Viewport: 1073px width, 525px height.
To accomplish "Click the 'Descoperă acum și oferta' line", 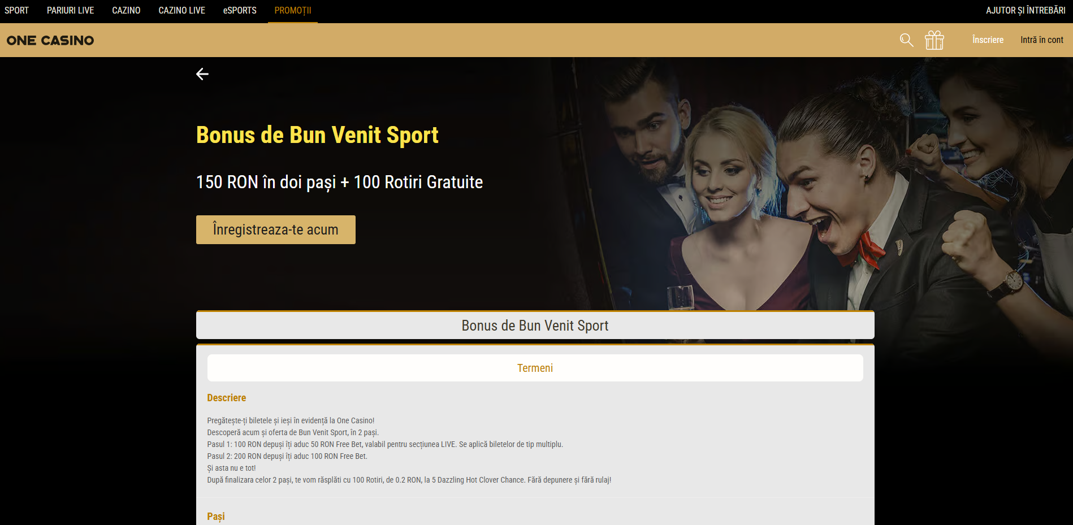I will (293, 432).
